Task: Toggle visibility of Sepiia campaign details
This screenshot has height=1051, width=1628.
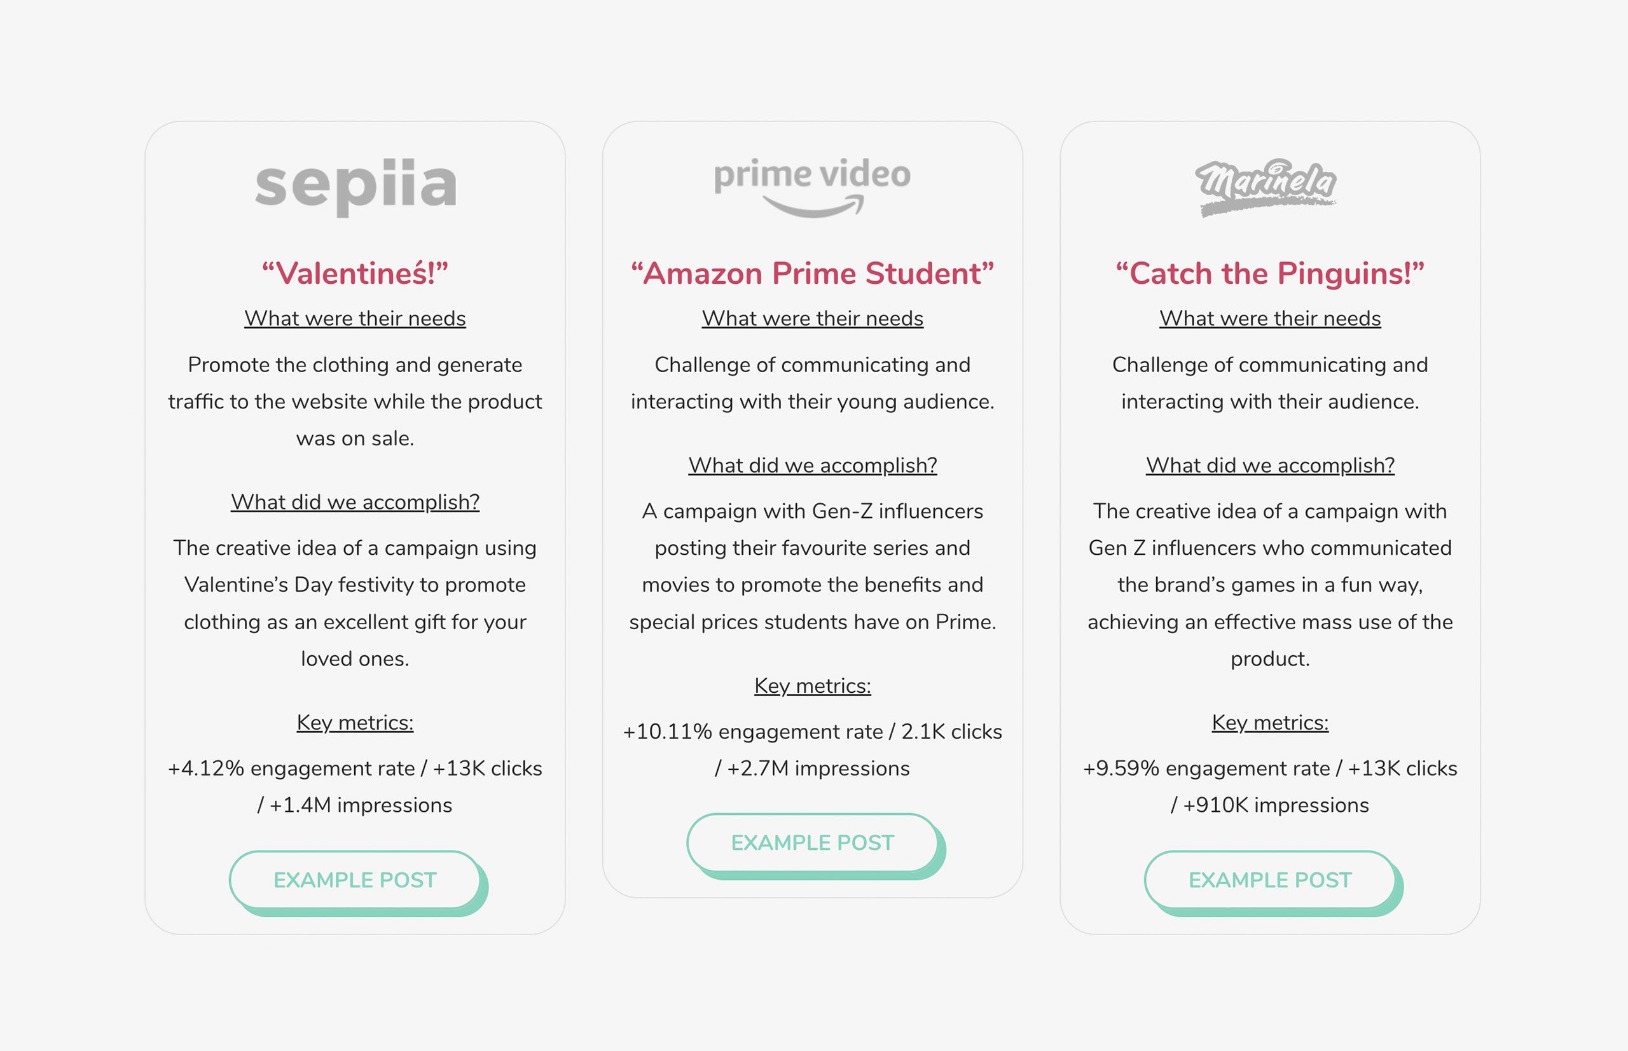Action: tap(354, 185)
